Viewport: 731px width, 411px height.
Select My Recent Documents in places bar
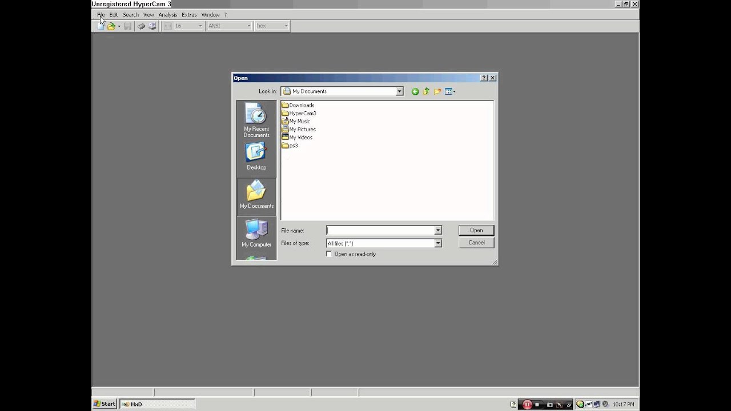(256, 120)
